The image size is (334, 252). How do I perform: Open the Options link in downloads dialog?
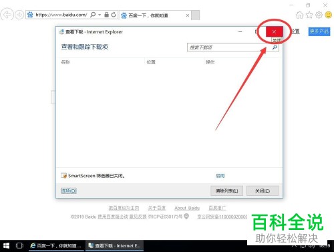pyautogui.click(x=69, y=191)
